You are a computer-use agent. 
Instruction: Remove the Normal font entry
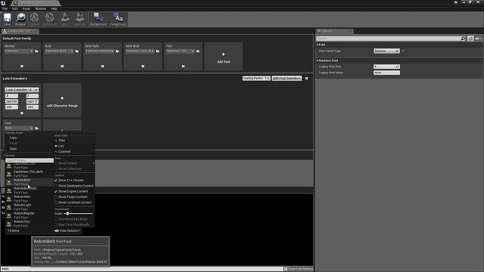point(22,66)
